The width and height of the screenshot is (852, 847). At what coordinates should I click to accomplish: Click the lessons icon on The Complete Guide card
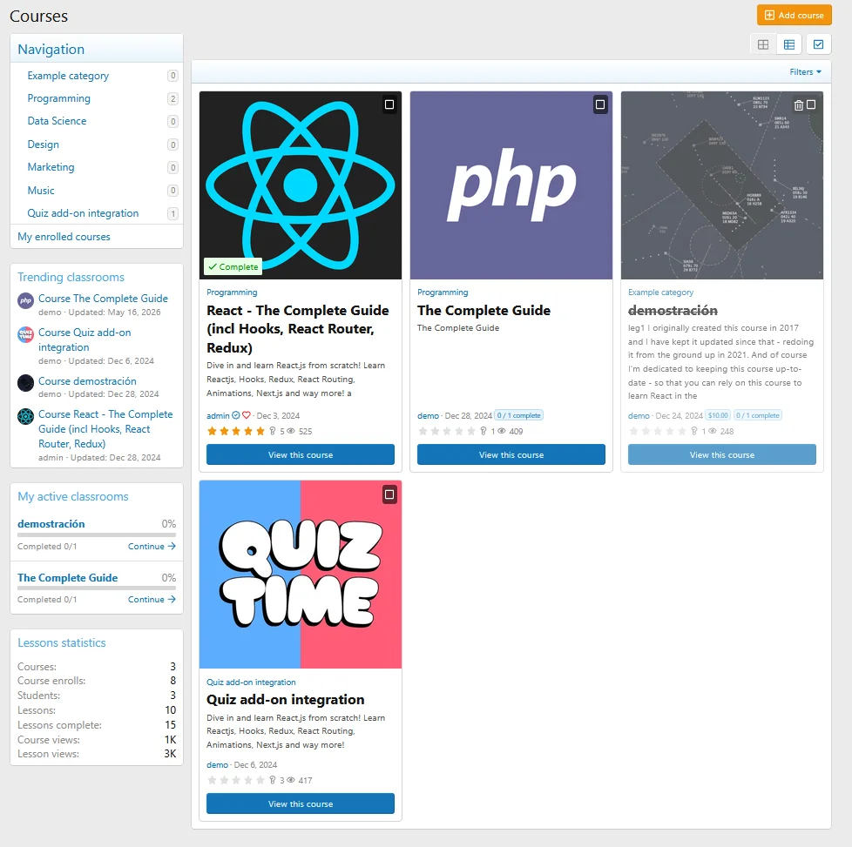tap(483, 431)
